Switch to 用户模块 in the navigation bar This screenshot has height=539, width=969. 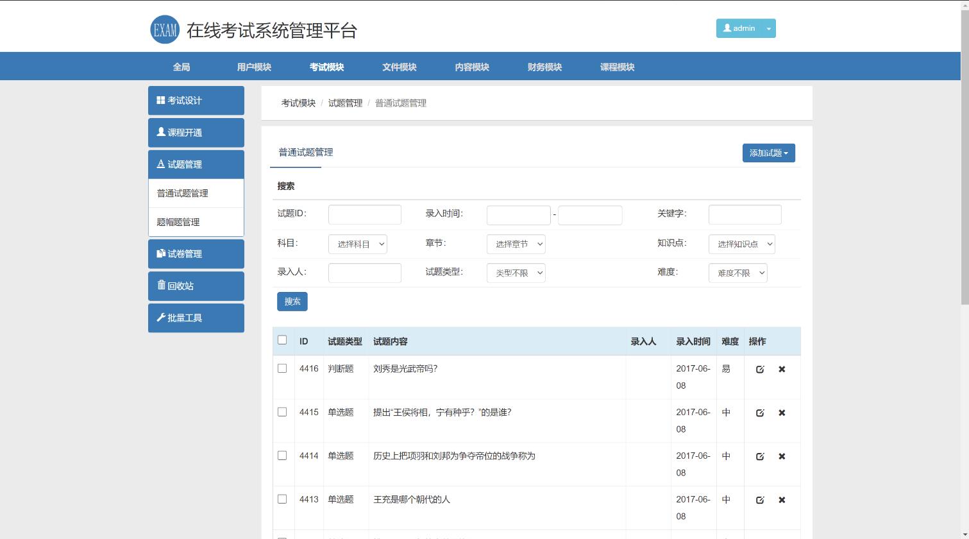click(254, 67)
